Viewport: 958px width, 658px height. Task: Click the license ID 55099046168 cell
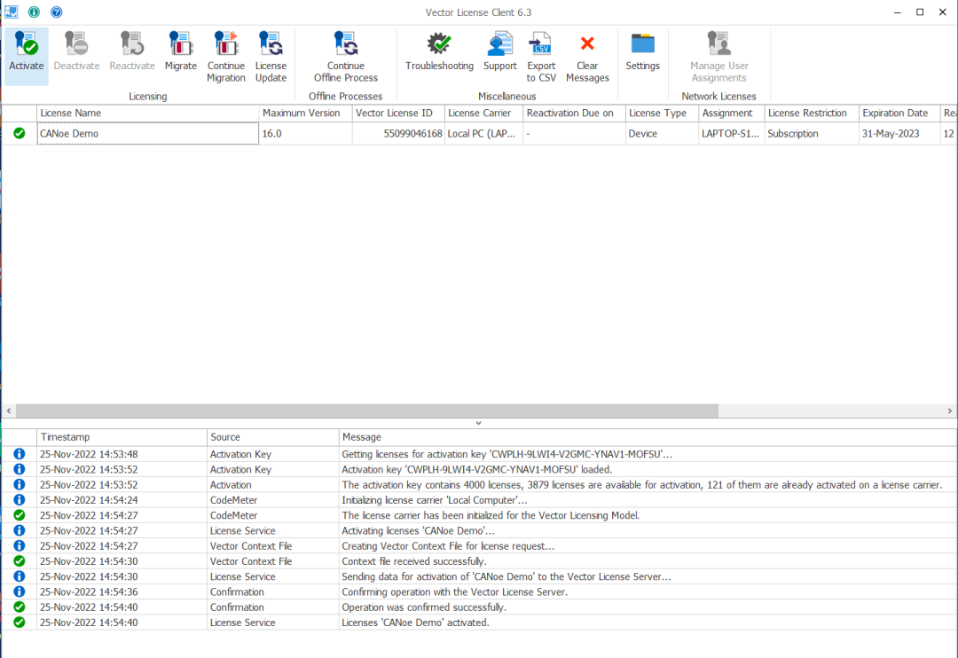tap(398, 133)
